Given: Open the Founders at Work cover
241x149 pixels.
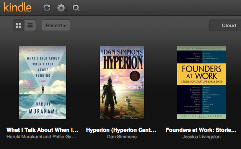Looking at the screenshot, I should tap(201, 83).
